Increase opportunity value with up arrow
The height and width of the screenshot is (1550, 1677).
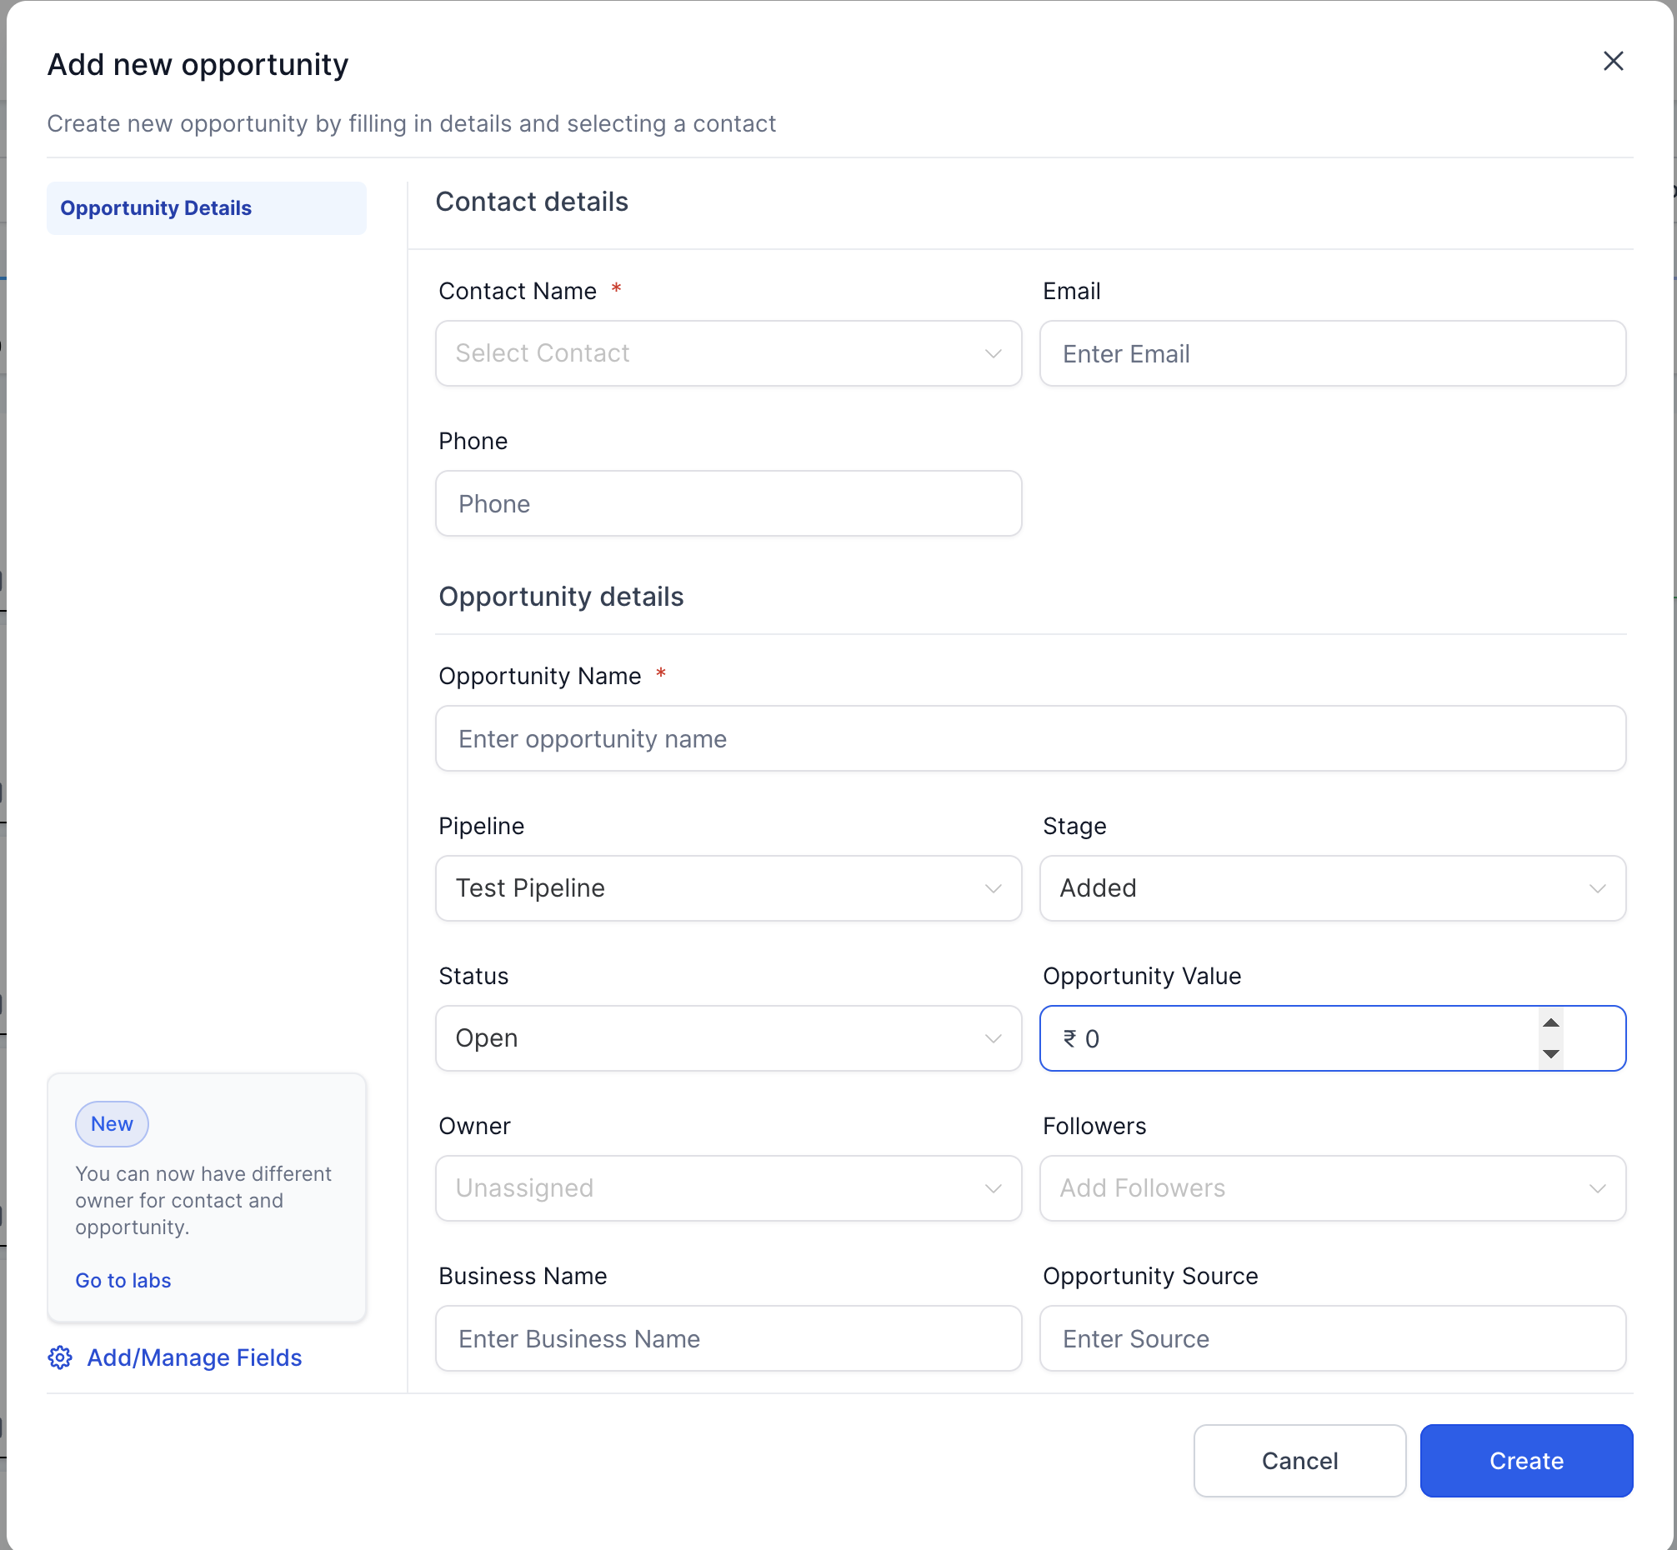pos(1550,1022)
